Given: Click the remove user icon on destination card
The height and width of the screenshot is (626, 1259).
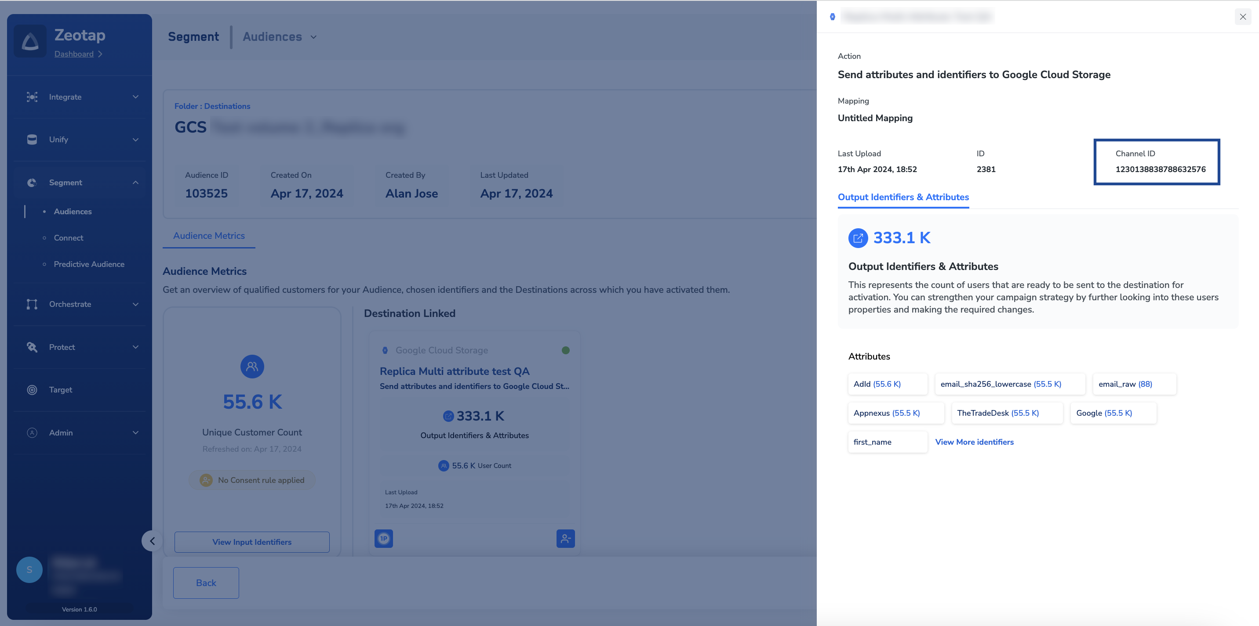Looking at the screenshot, I should (565, 539).
